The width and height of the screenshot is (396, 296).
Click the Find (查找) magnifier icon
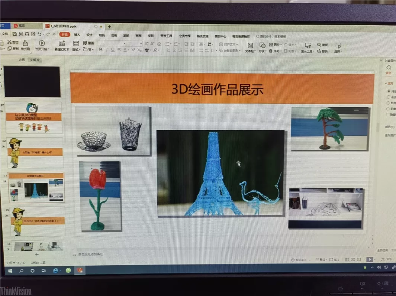(319, 45)
